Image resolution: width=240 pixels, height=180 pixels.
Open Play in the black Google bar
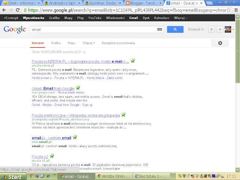tap(80, 18)
